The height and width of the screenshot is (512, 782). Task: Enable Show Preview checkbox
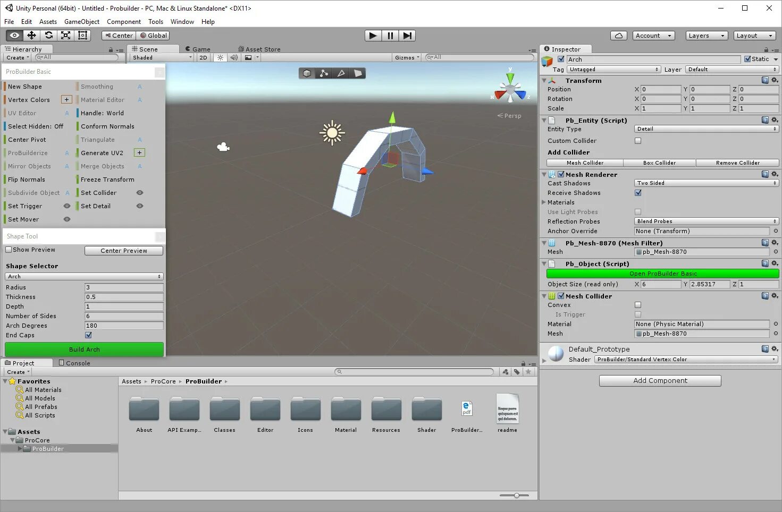[x=9, y=250]
